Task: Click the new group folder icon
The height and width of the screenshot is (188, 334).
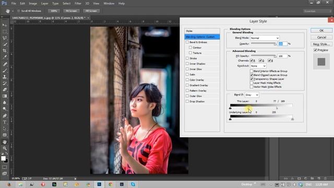Action: point(312,179)
